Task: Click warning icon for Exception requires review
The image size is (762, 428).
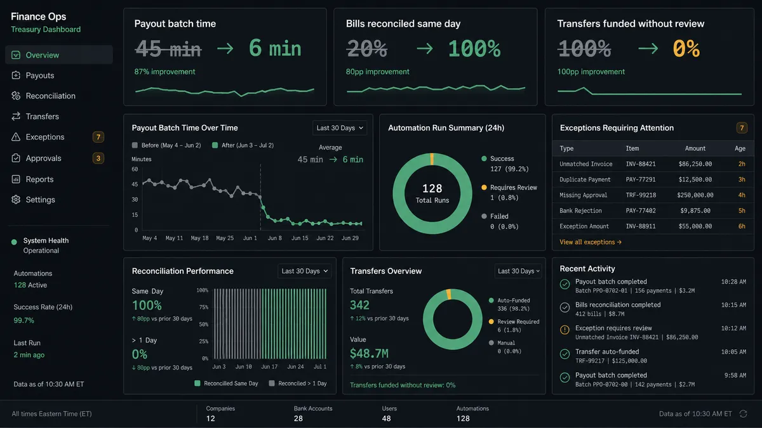Action: click(565, 330)
